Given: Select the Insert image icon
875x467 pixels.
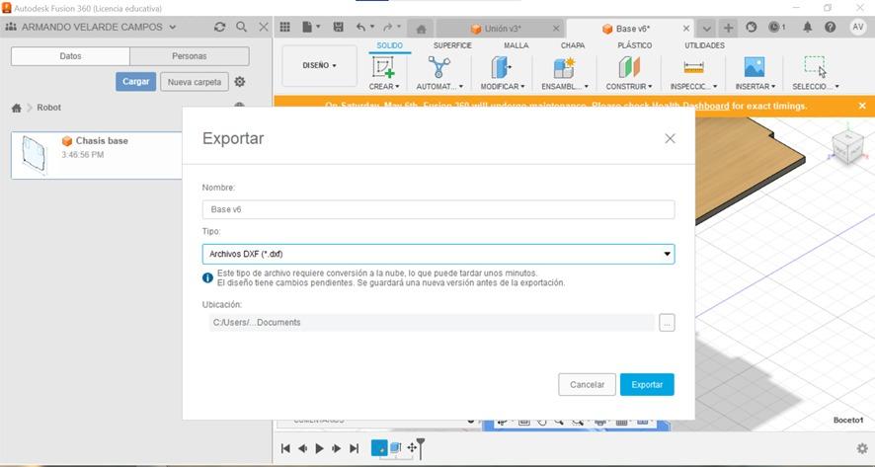Looking at the screenshot, I should 755,67.
